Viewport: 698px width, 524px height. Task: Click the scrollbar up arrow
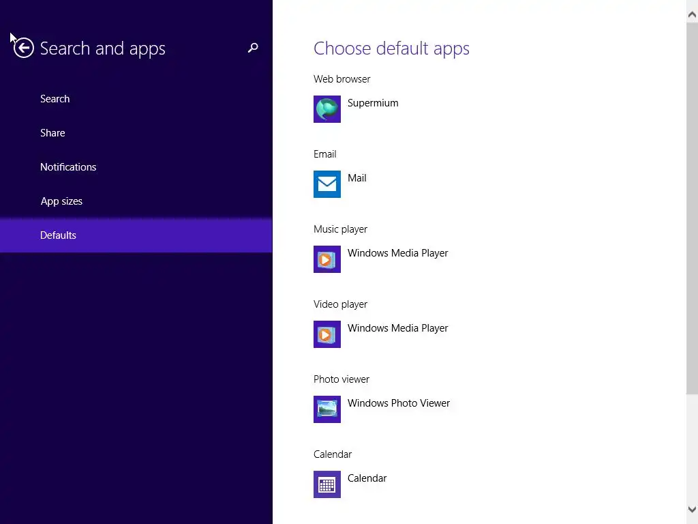pos(692,15)
